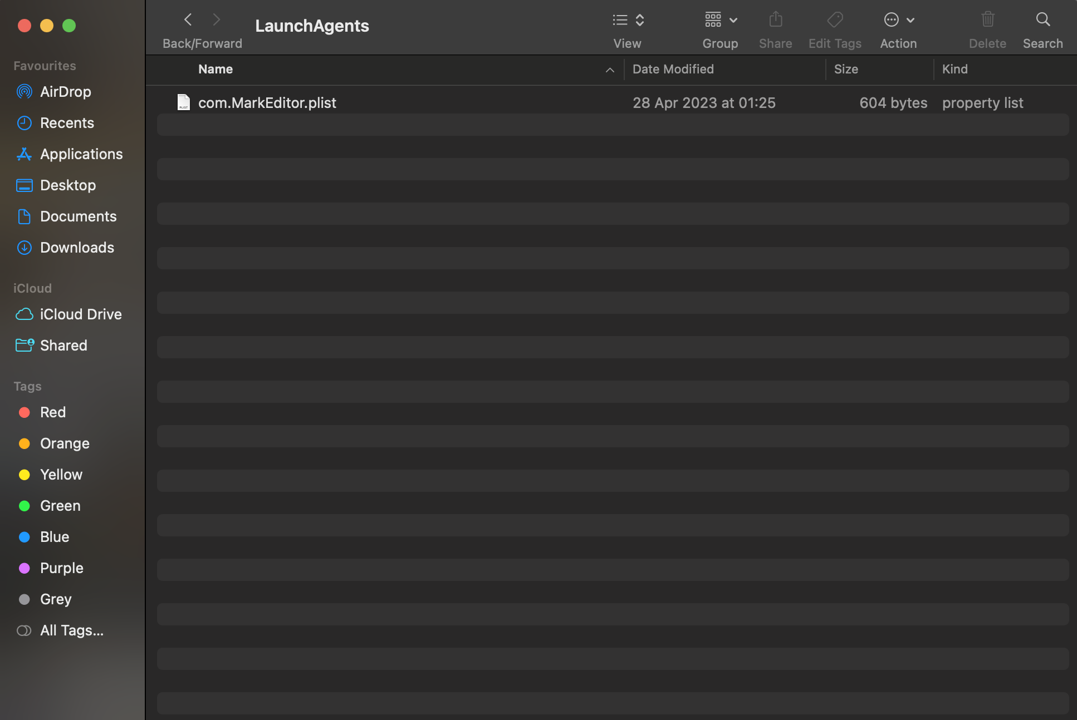Viewport: 1077px width, 720px height.
Task: Click the Name column sort arrow
Action: [x=610, y=70]
